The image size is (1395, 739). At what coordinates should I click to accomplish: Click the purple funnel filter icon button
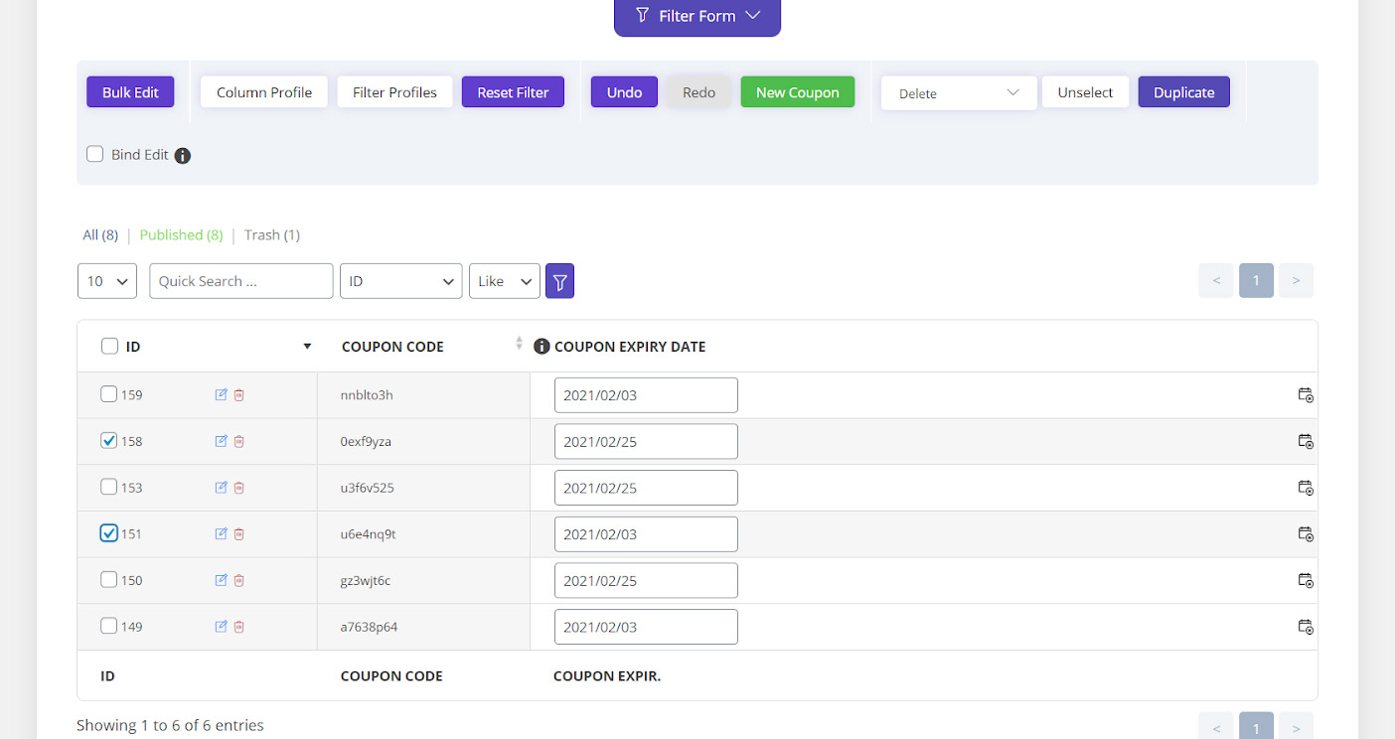click(559, 281)
